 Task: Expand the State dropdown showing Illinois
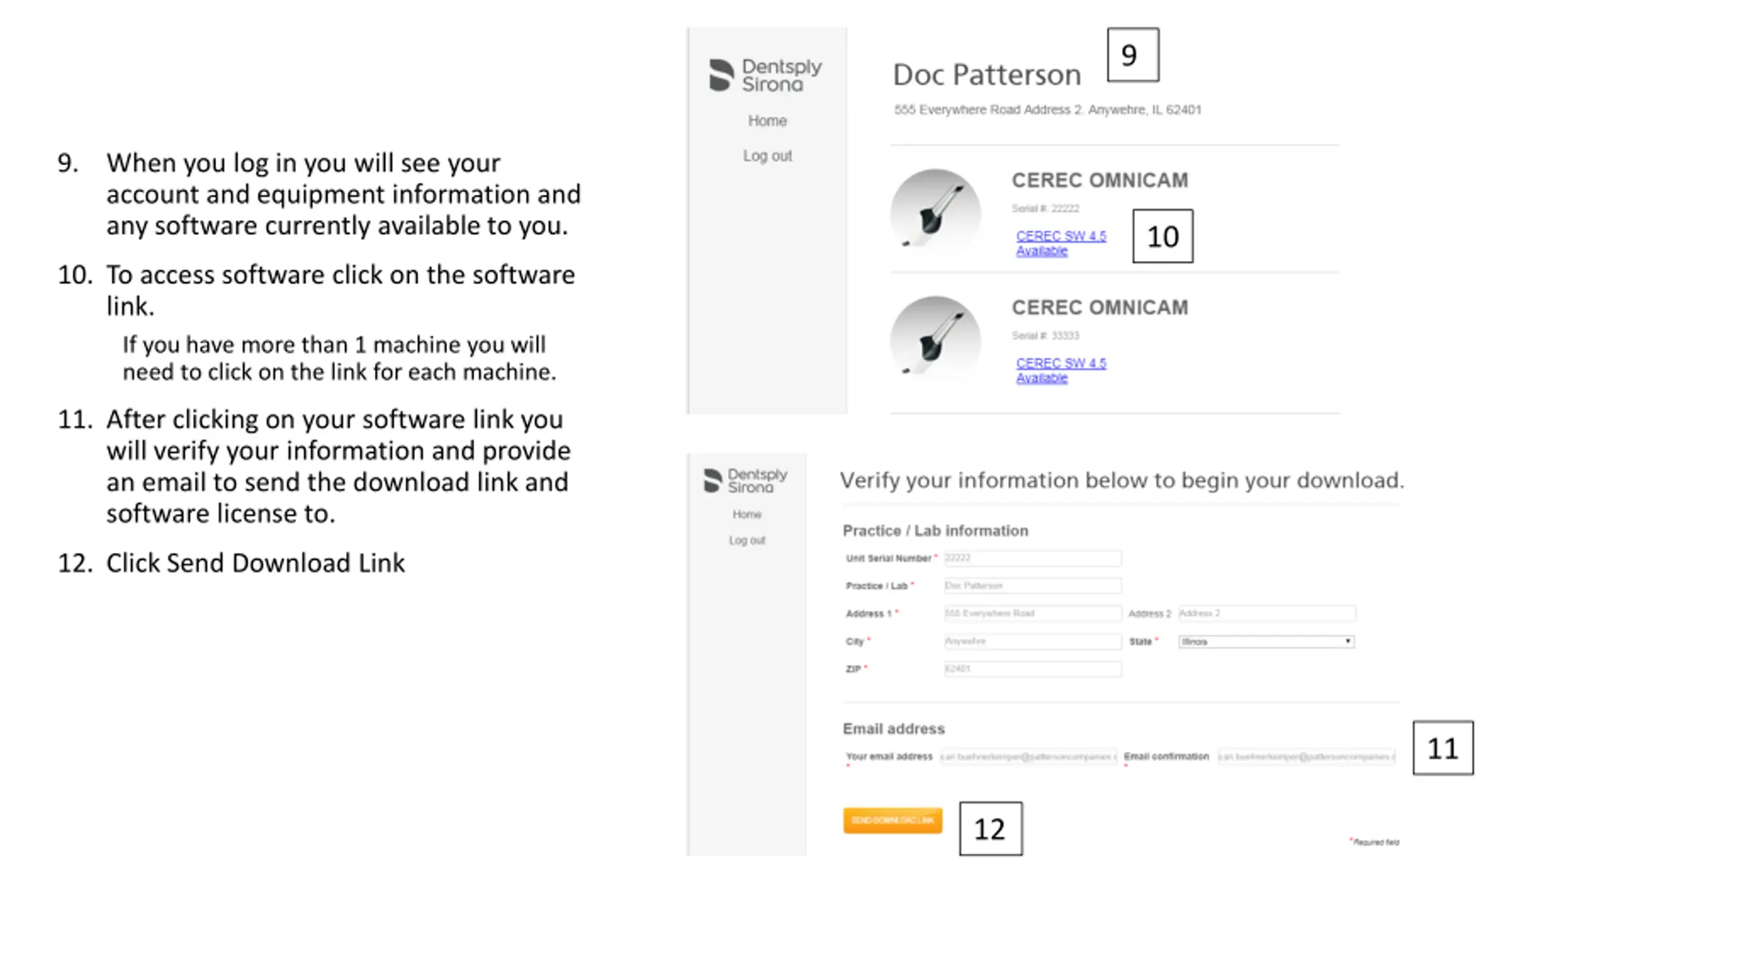click(1266, 642)
